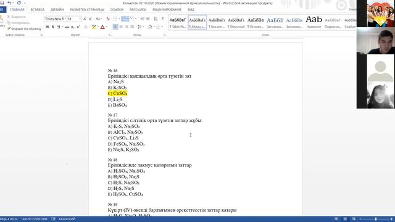Switch to ВСТАВКА tab
Screen dimensions: 395x222
click(37, 10)
